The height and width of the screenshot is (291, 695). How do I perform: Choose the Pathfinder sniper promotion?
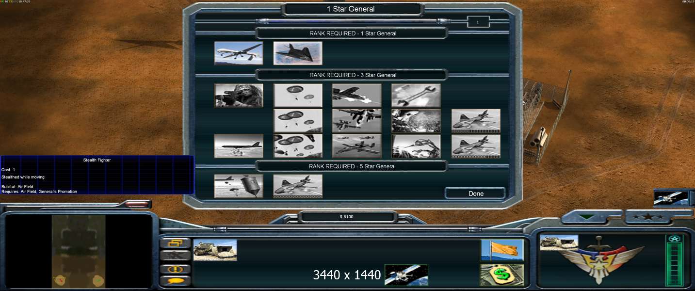pos(239,96)
